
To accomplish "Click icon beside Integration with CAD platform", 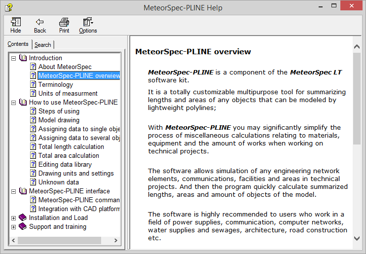I will (x=33, y=209).
